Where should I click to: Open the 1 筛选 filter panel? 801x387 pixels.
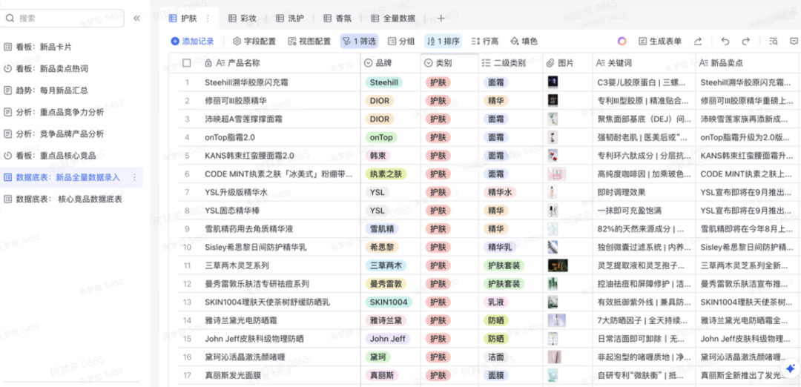click(x=359, y=42)
